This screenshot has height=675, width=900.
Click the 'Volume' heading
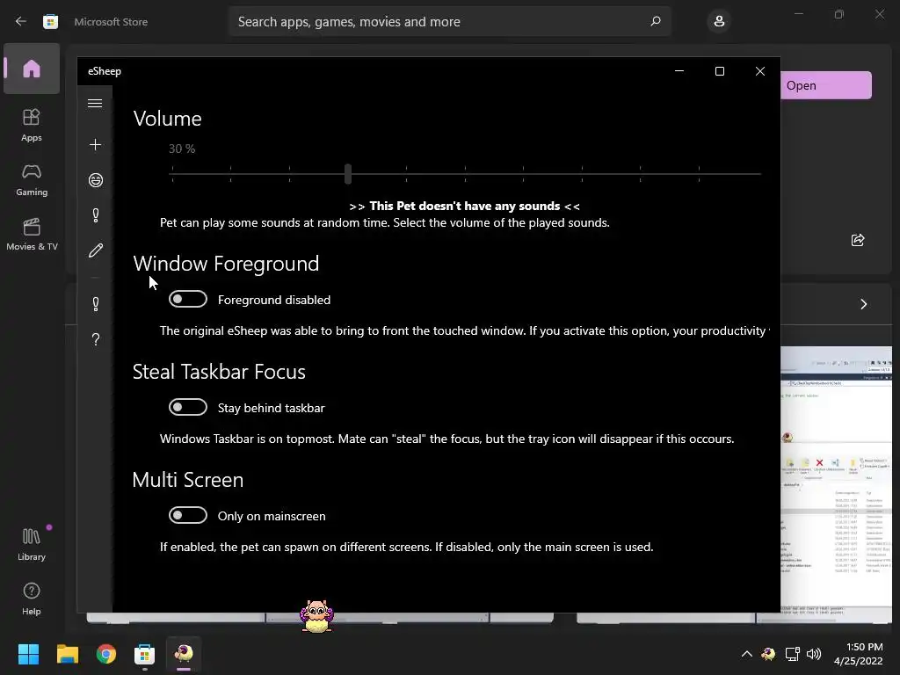point(167,119)
